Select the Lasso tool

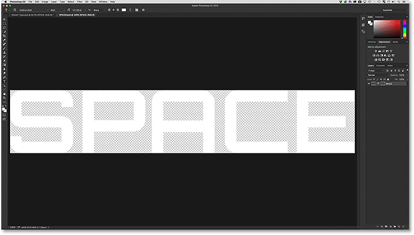tap(4, 28)
